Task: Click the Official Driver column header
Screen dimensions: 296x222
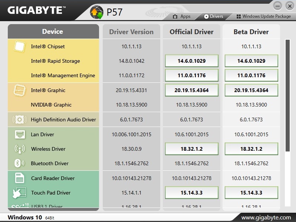Action: click(x=192, y=32)
